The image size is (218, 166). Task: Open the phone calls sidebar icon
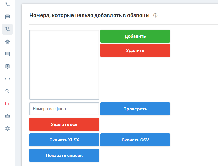7,4
